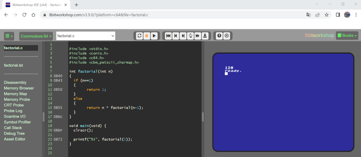
Task: Click the reset and run icon
Action: click(139, 36)
